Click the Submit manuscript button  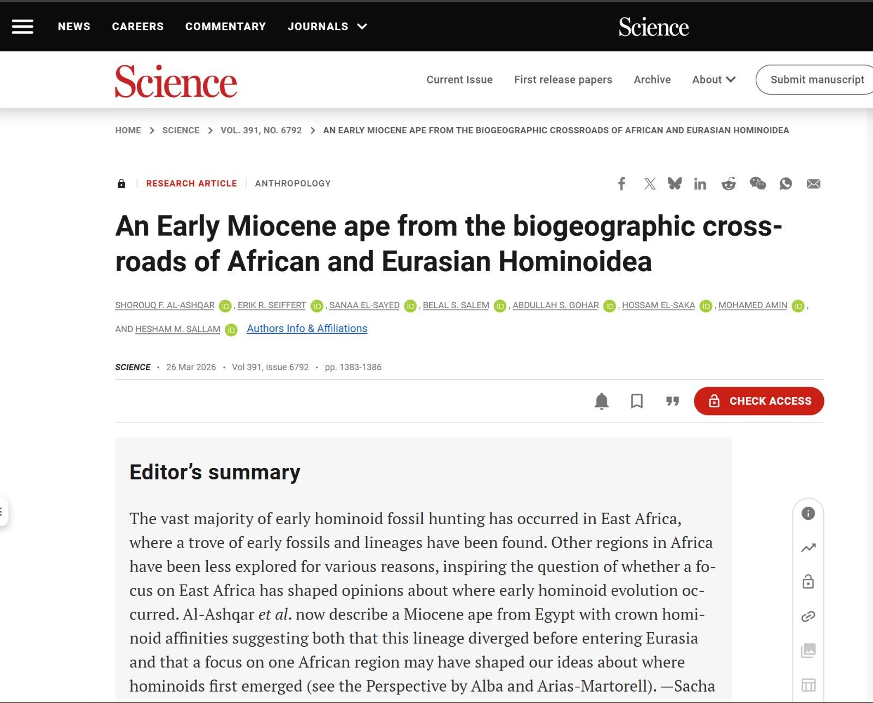coord(817,80)
